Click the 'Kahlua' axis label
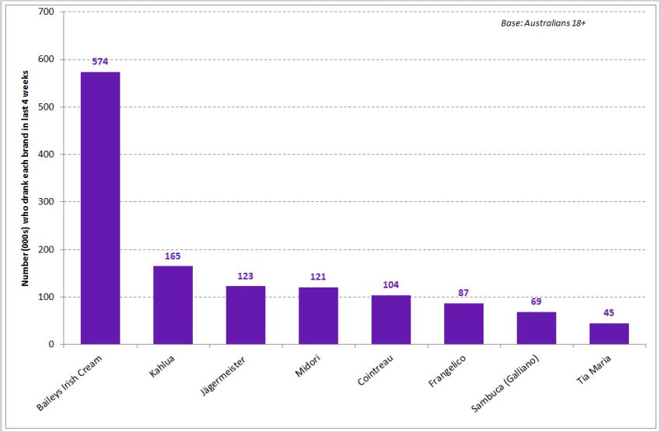661x432 pixels. pyautogui.click(x=162, y=366)
